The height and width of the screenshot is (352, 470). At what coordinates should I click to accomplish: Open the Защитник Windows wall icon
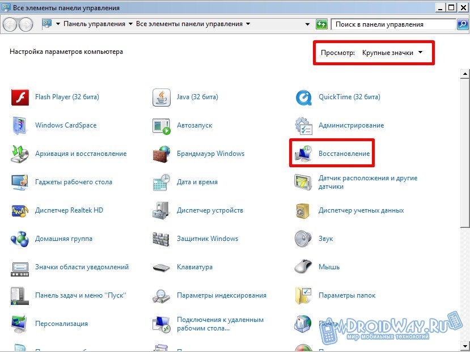pos(162,239)
